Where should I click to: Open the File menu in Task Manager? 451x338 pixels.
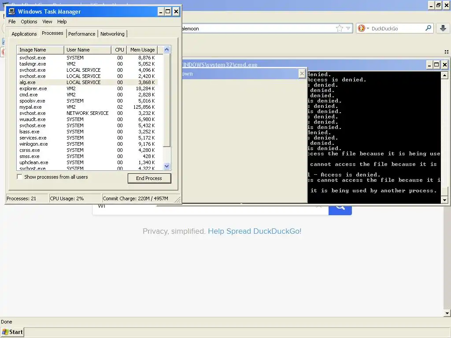[x=12, y=22]
